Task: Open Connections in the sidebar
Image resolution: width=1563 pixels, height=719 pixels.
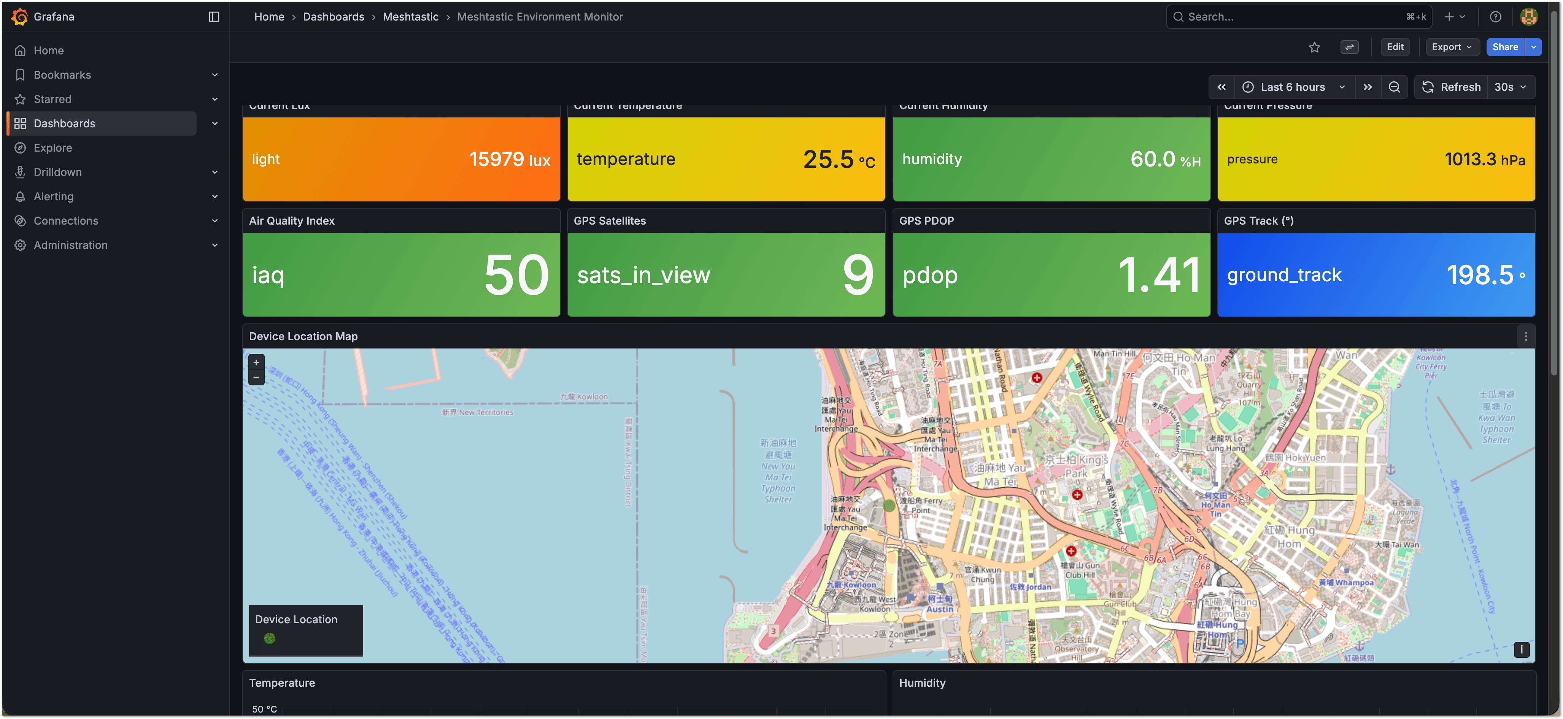Action: [x=65, y=220]
